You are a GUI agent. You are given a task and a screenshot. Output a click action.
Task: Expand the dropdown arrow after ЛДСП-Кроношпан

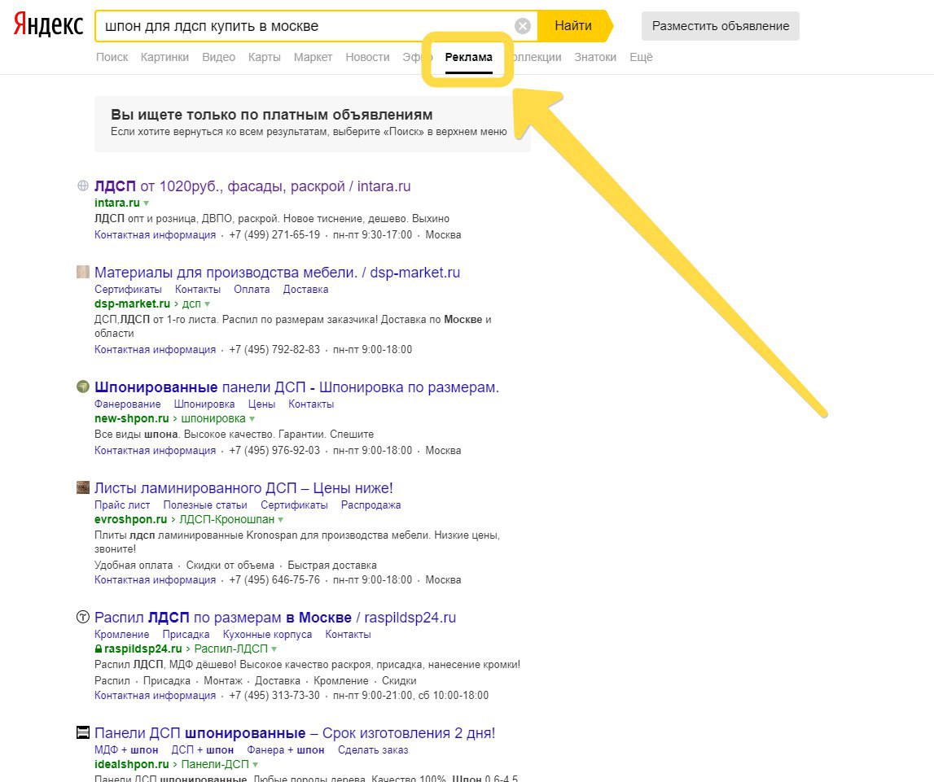[281, 520]
